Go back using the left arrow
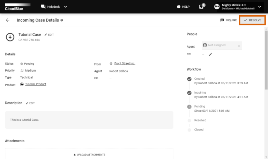Image resolution: width=268 pixels, height=159 pixels. tap(8, 20)
